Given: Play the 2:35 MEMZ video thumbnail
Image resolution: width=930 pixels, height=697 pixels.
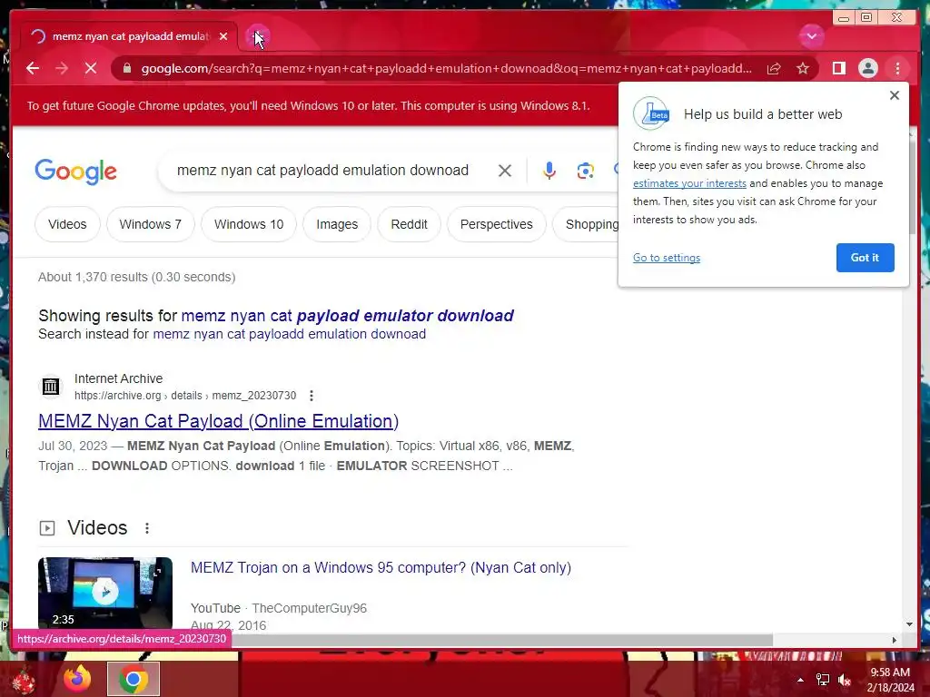Looking at the screenshot, I should point(105,592).
